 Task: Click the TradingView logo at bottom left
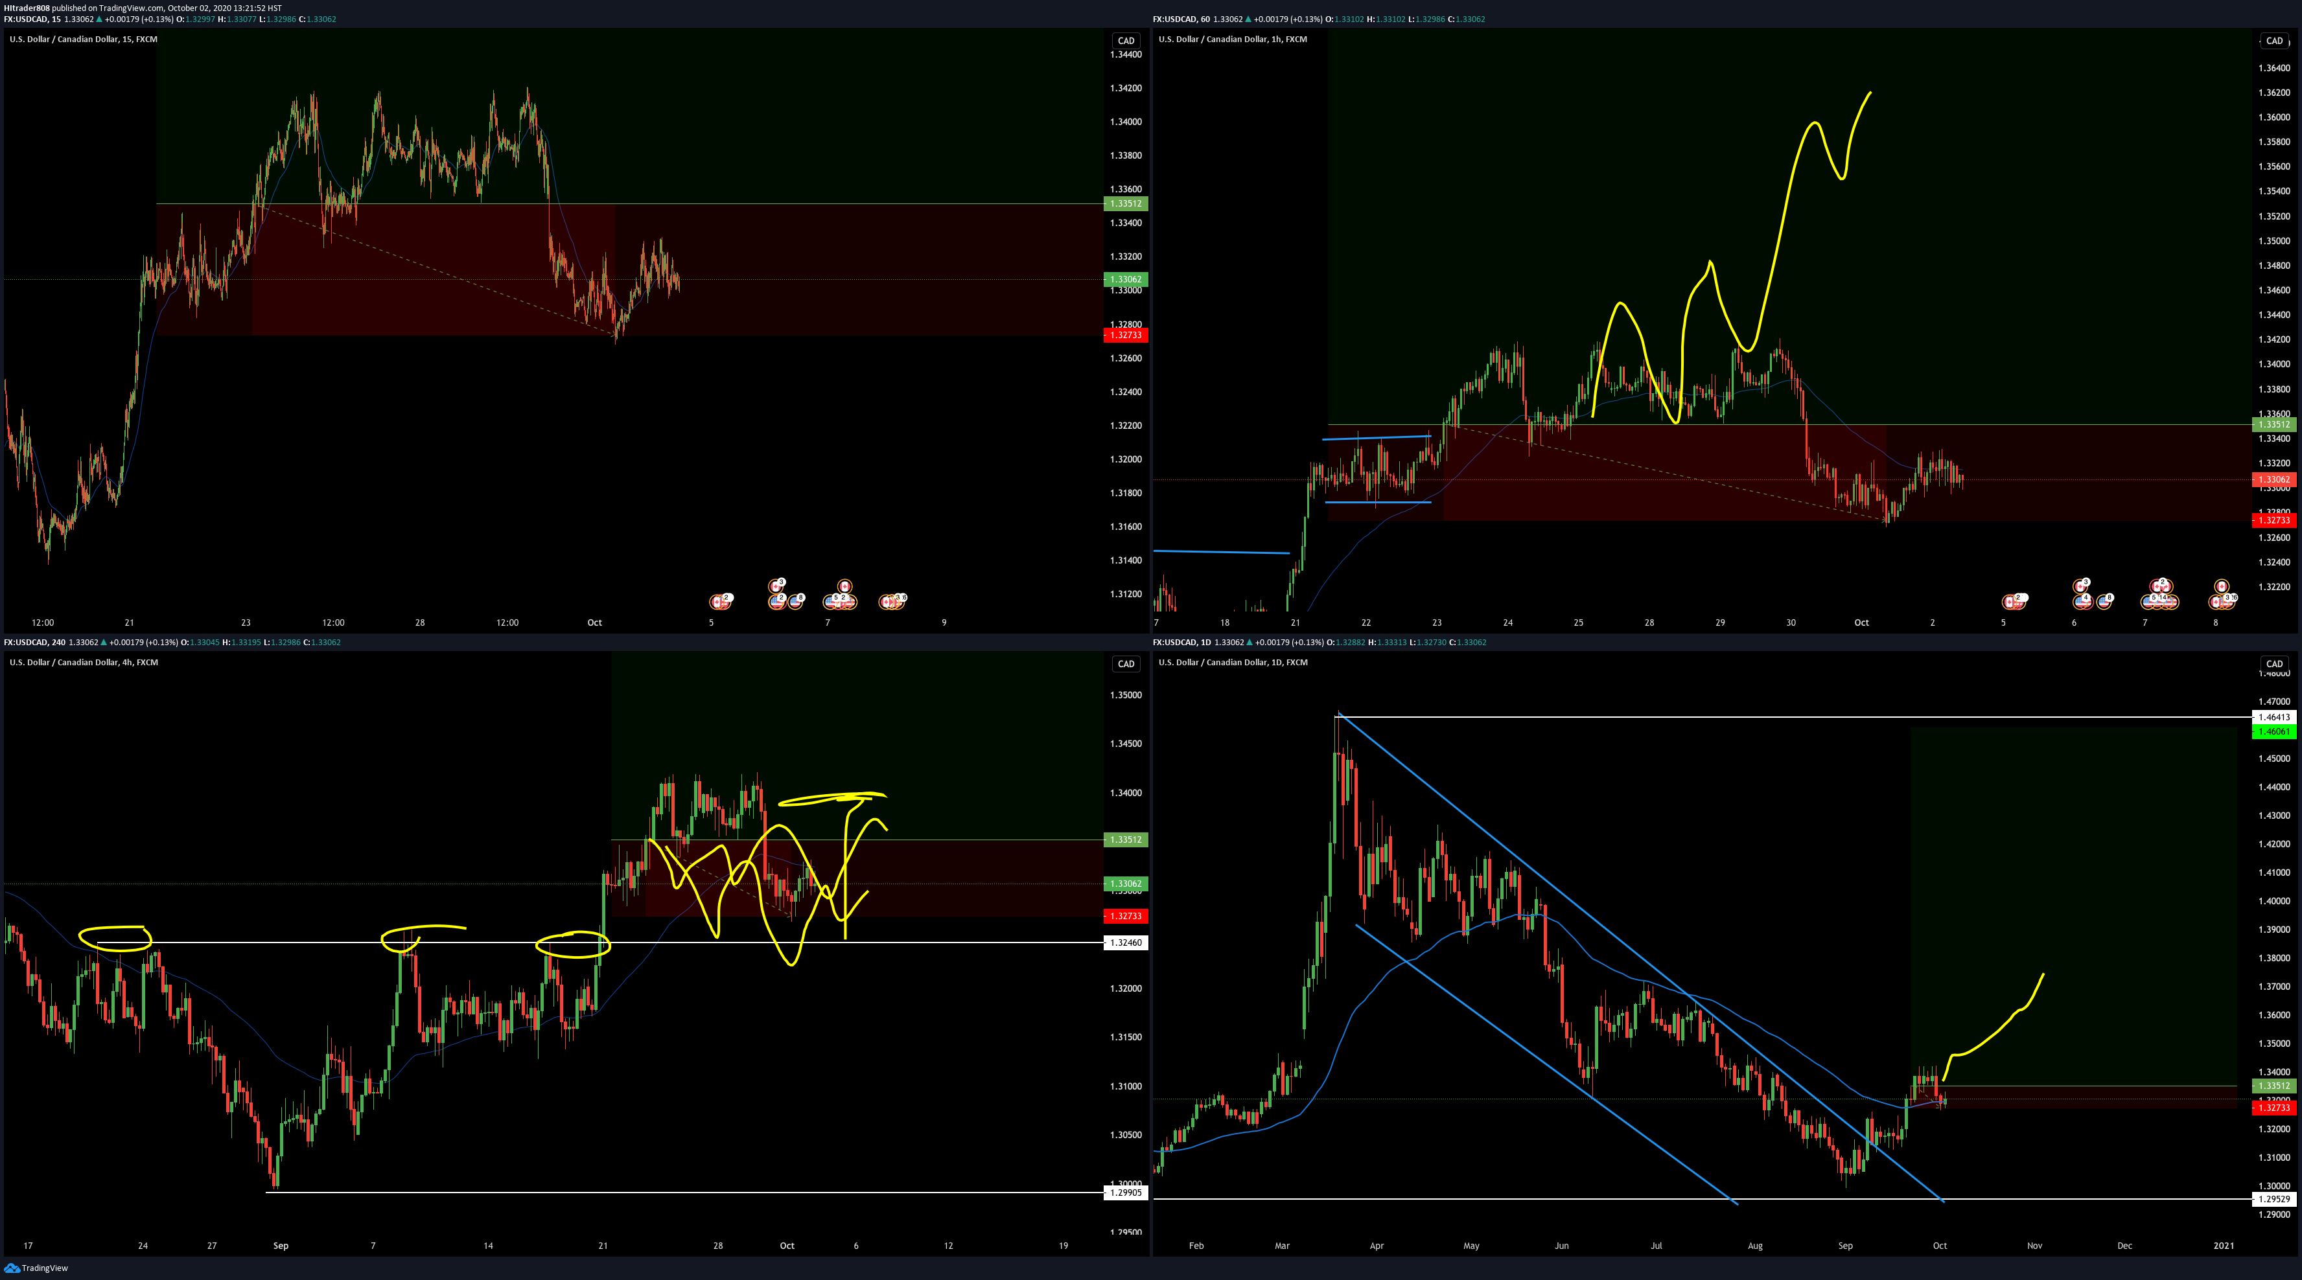(x=36, y=1268)
